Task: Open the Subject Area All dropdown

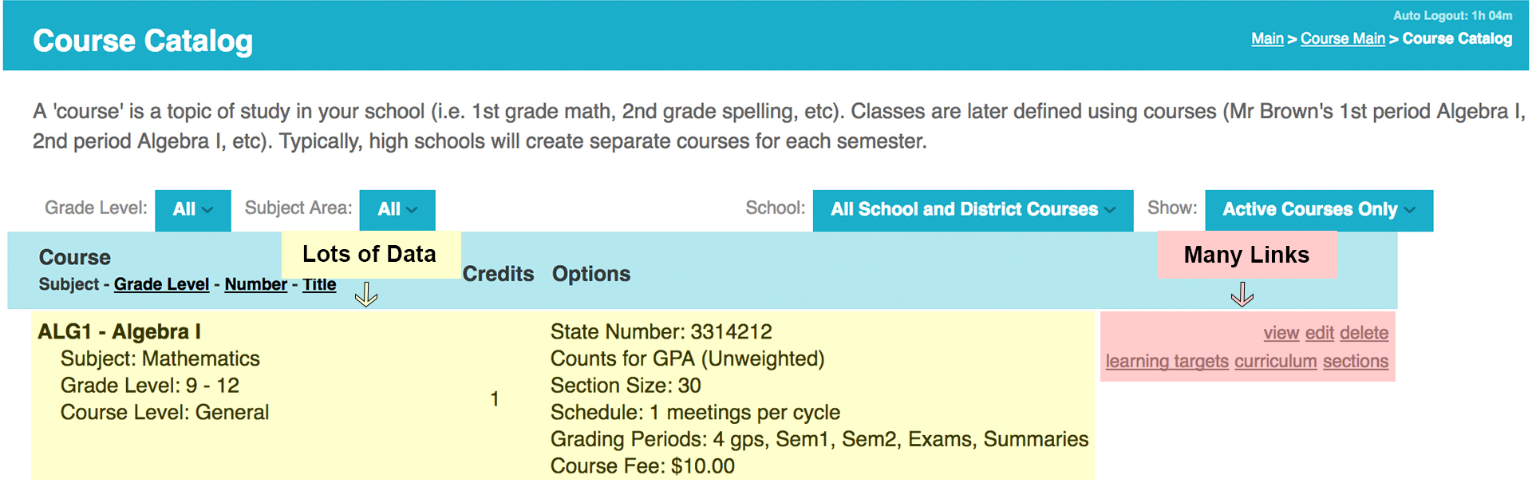Action: pos(397,210)
